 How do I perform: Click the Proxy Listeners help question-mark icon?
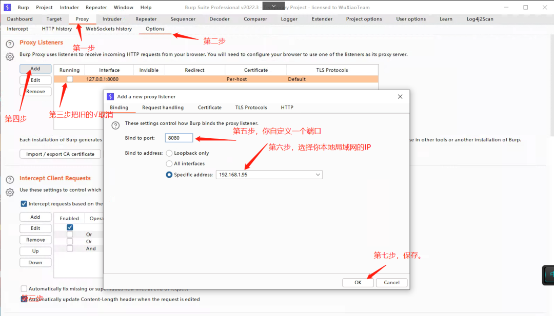click(x=10, y=44)
